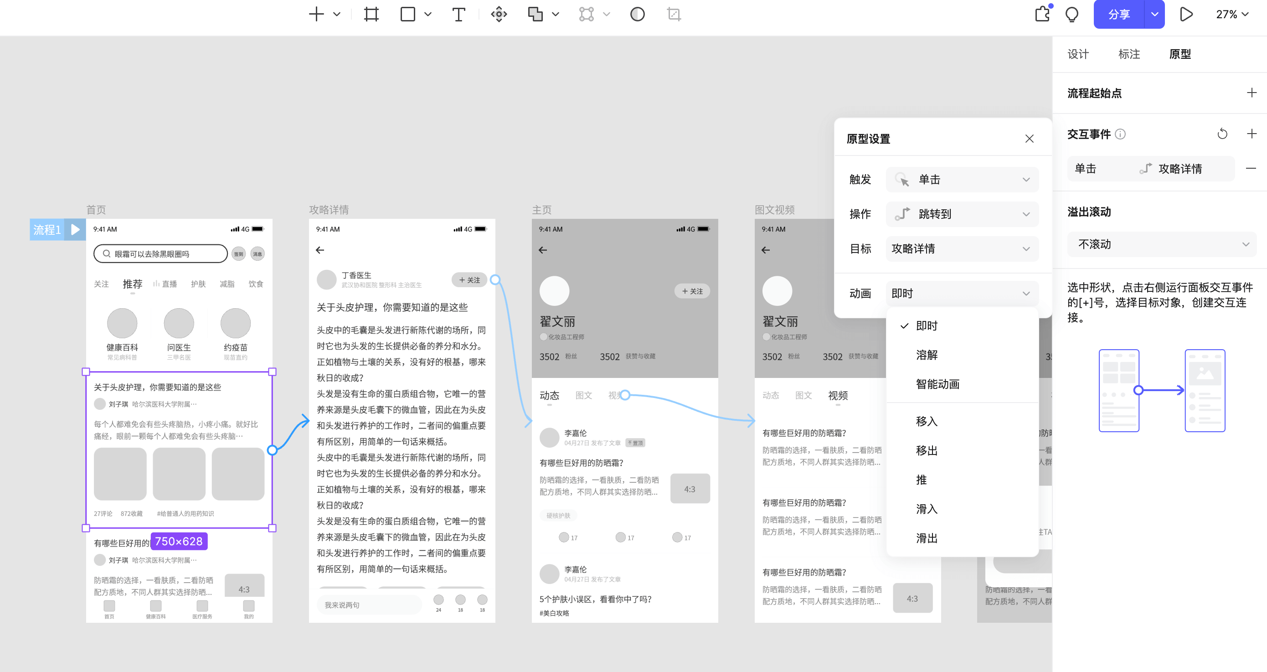
Task: Click the 分享 share button
Action: point(1118,14)
